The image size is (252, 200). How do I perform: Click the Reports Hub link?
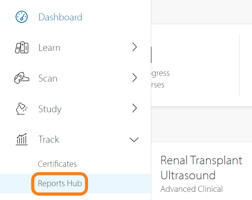[x=59, y=183]
